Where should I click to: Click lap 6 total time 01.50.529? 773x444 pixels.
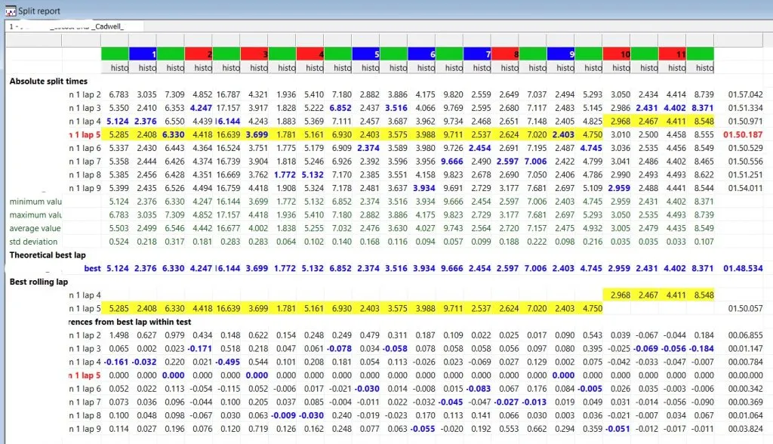click(x=745, y=147)
